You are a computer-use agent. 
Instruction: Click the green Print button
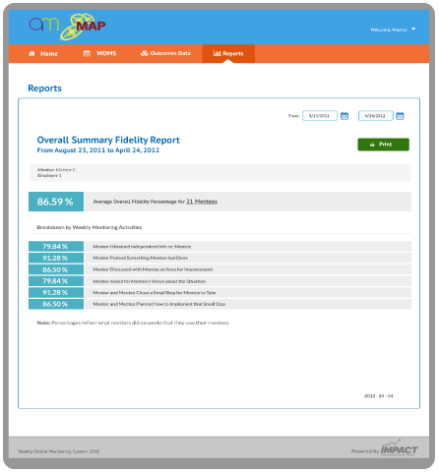coord(383,145)
